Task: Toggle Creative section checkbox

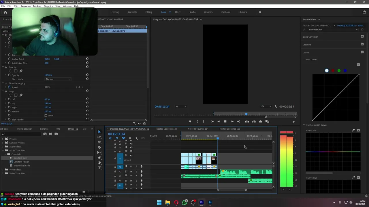Action: tap(362, 44)
